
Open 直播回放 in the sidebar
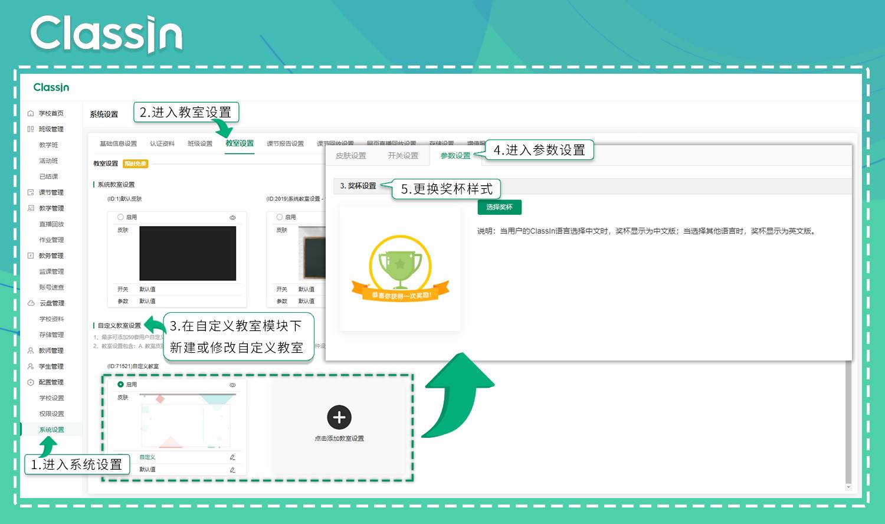(51, 224)
